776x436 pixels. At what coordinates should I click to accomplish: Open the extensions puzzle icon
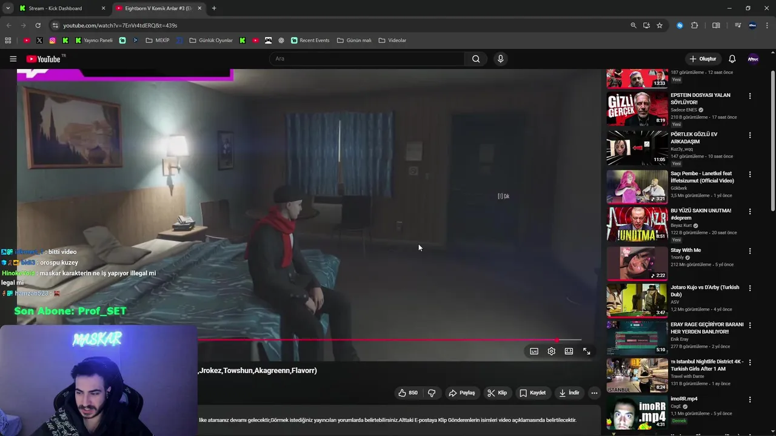click(x=695, y=25)
